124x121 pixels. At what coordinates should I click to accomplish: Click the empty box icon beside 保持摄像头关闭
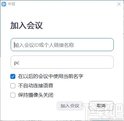pyautogui.click(x=13, y=95)
